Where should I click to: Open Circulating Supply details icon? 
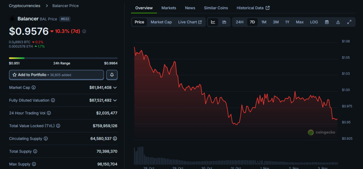(x=115, y=138)
